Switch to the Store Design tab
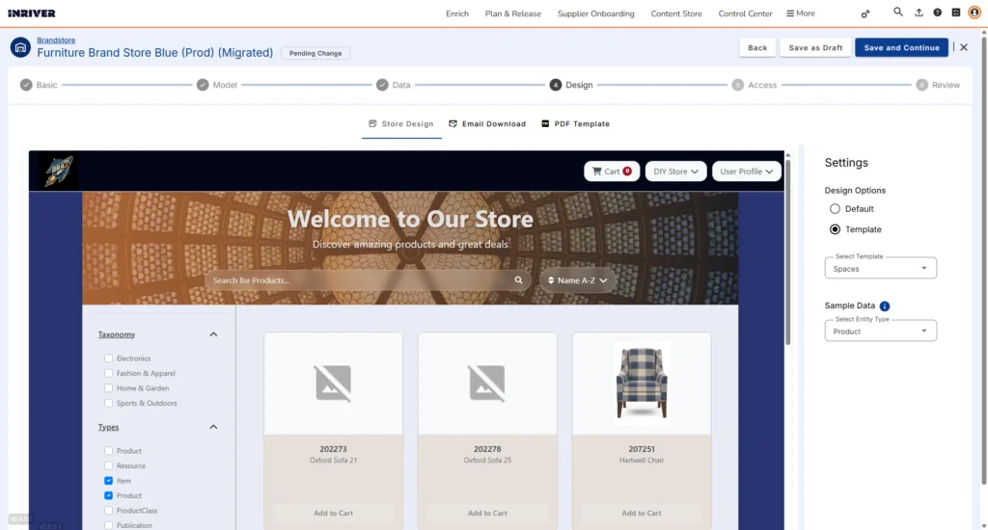988x530 pixels. [401, 124]
